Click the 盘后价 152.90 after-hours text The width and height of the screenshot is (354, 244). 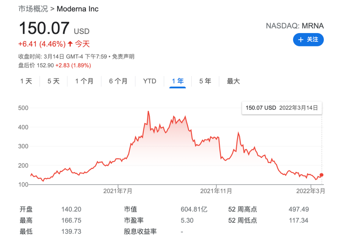[36, 65]
